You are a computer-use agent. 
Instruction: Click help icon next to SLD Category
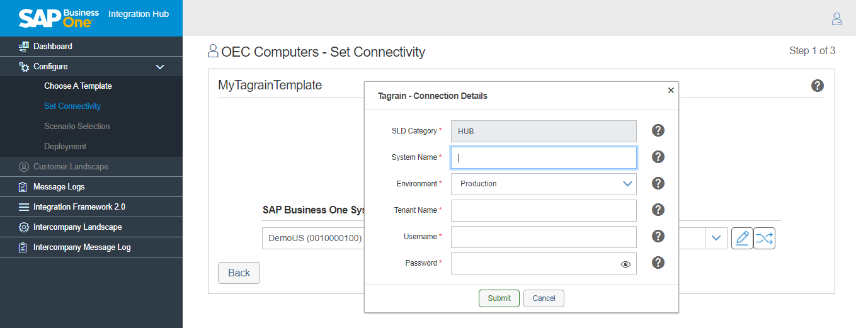tap(658, 131)
